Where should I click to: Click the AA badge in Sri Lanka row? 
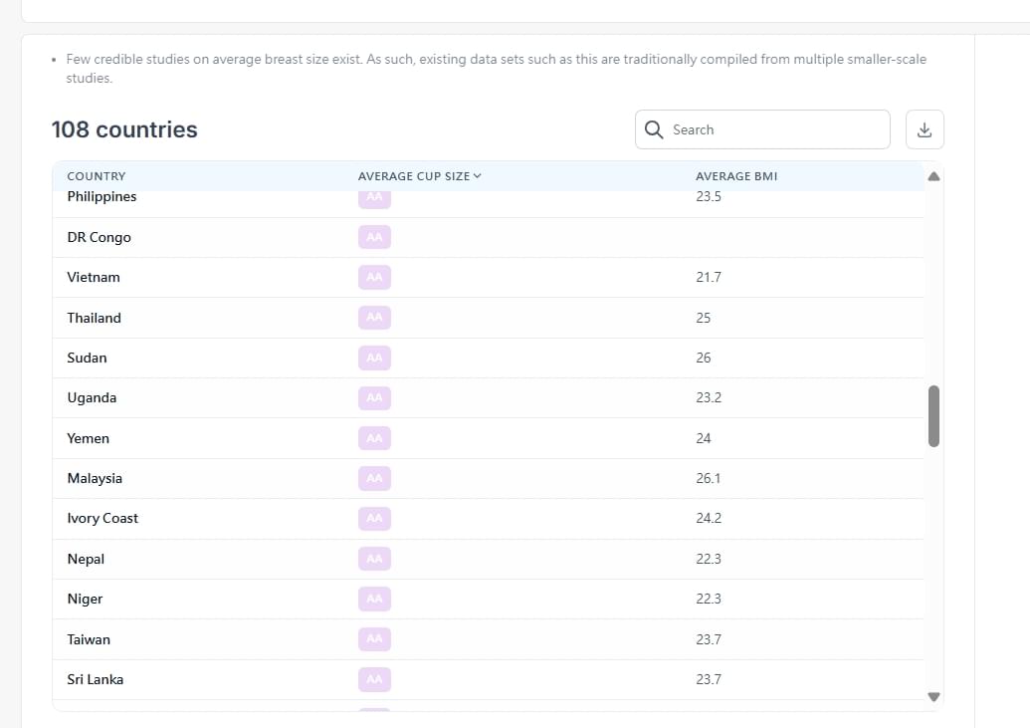point(374,679)
